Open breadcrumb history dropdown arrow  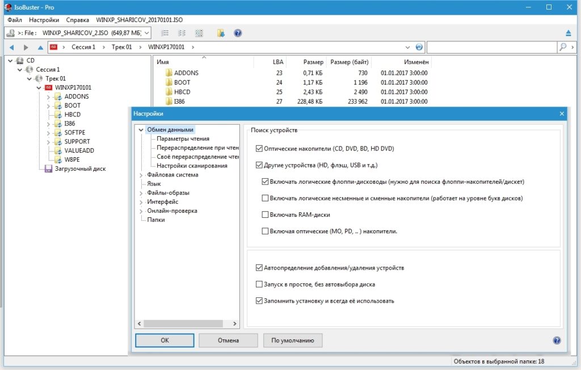[407, 48]
